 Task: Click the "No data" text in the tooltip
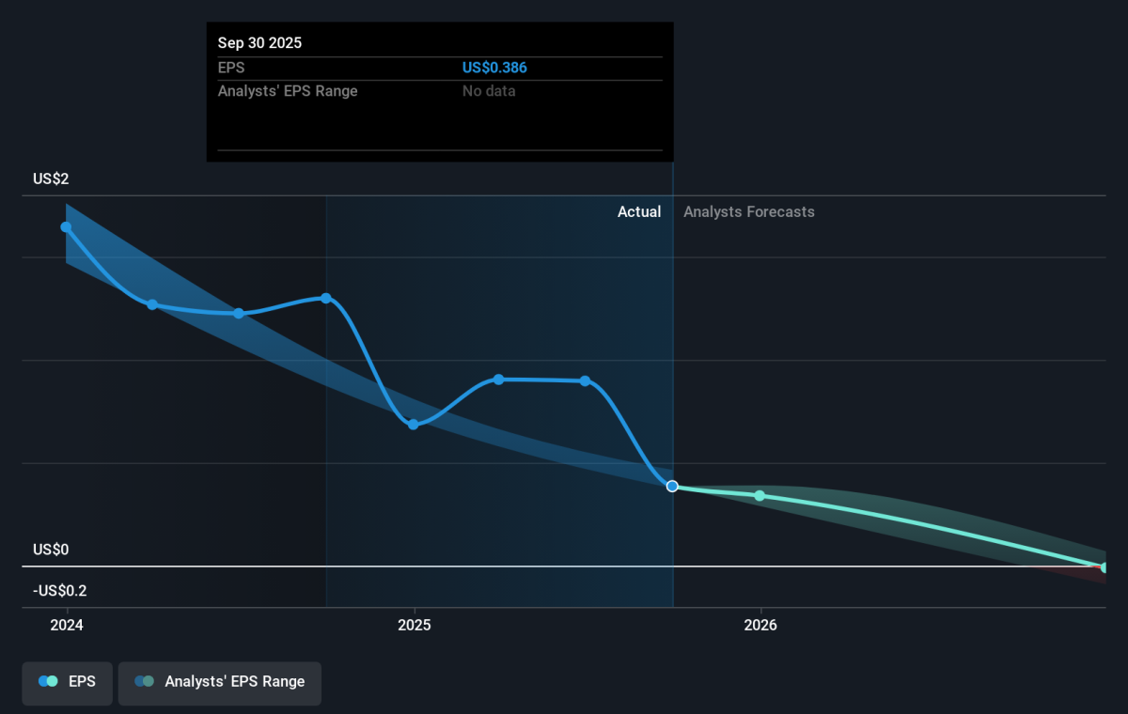tap(489, 91)
